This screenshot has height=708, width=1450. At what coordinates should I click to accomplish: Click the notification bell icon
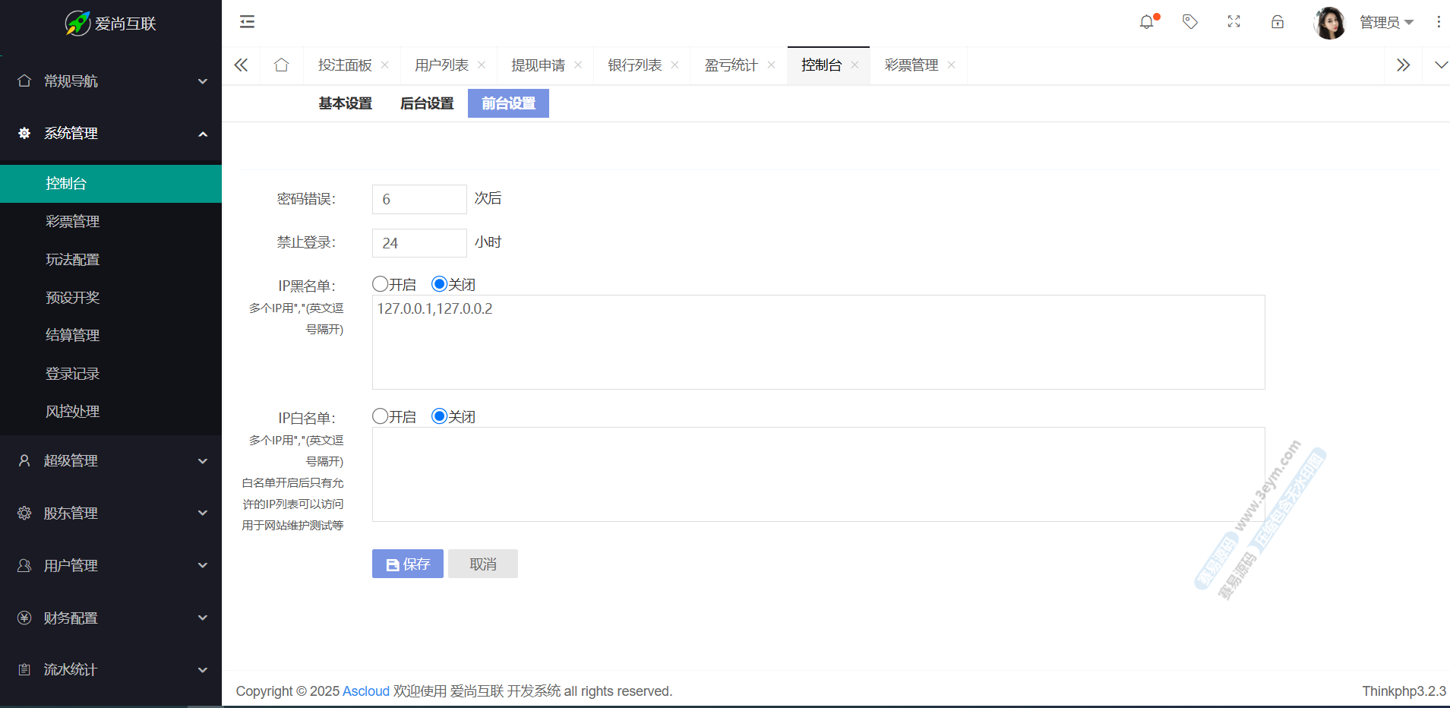click(1146, 22)
